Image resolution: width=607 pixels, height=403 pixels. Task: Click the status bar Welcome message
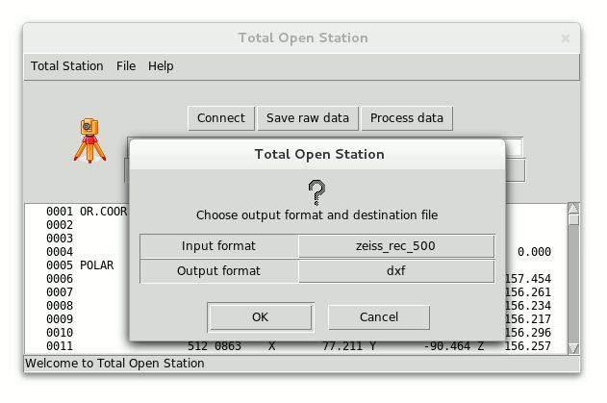click(114, 364)
